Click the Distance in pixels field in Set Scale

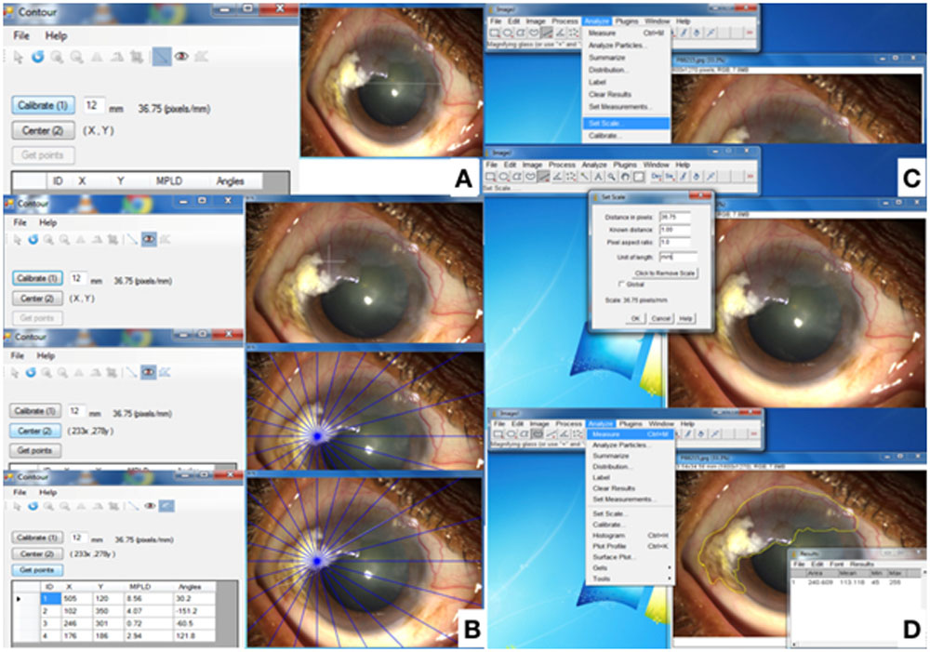pos(674,217)
